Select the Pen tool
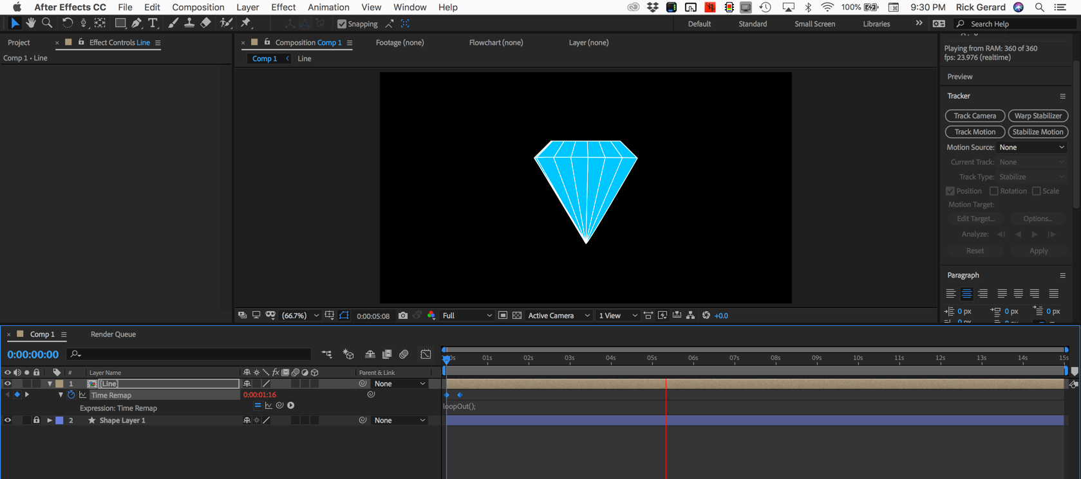Screen dimensions: 1081x479 136,23
